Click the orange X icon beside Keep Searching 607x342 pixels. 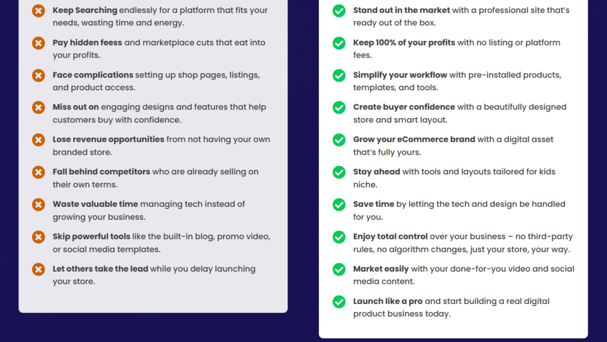(x=38, y=11)
